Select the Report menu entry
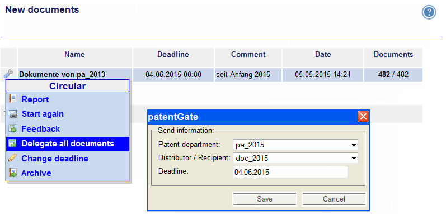 (35, 99)
